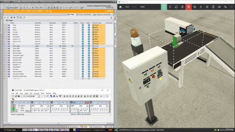The image size is (235, 132).
Task: Click the import tags icon in PLC tags toolbar
Action: 14,18
